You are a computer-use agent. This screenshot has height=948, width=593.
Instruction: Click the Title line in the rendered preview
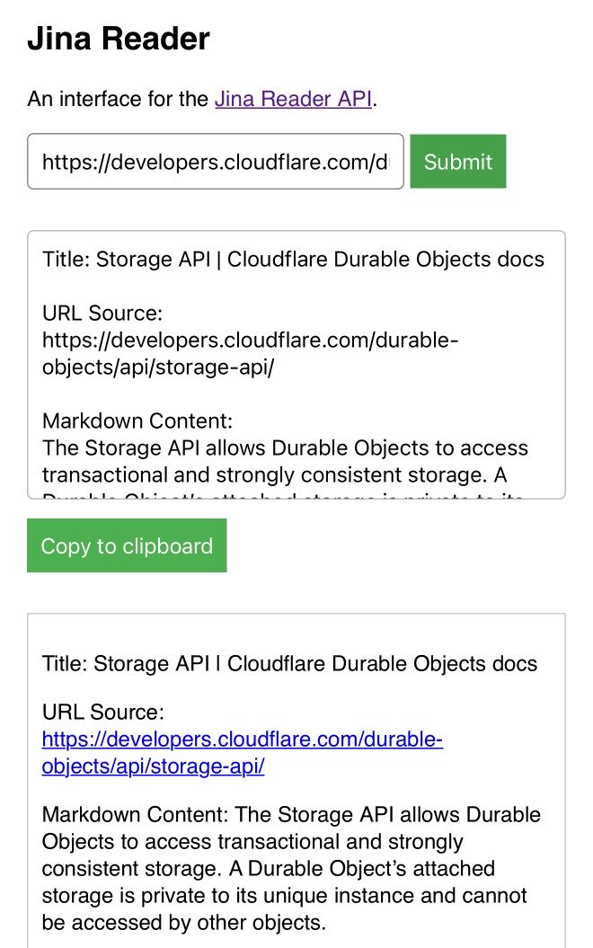point(289,664)
